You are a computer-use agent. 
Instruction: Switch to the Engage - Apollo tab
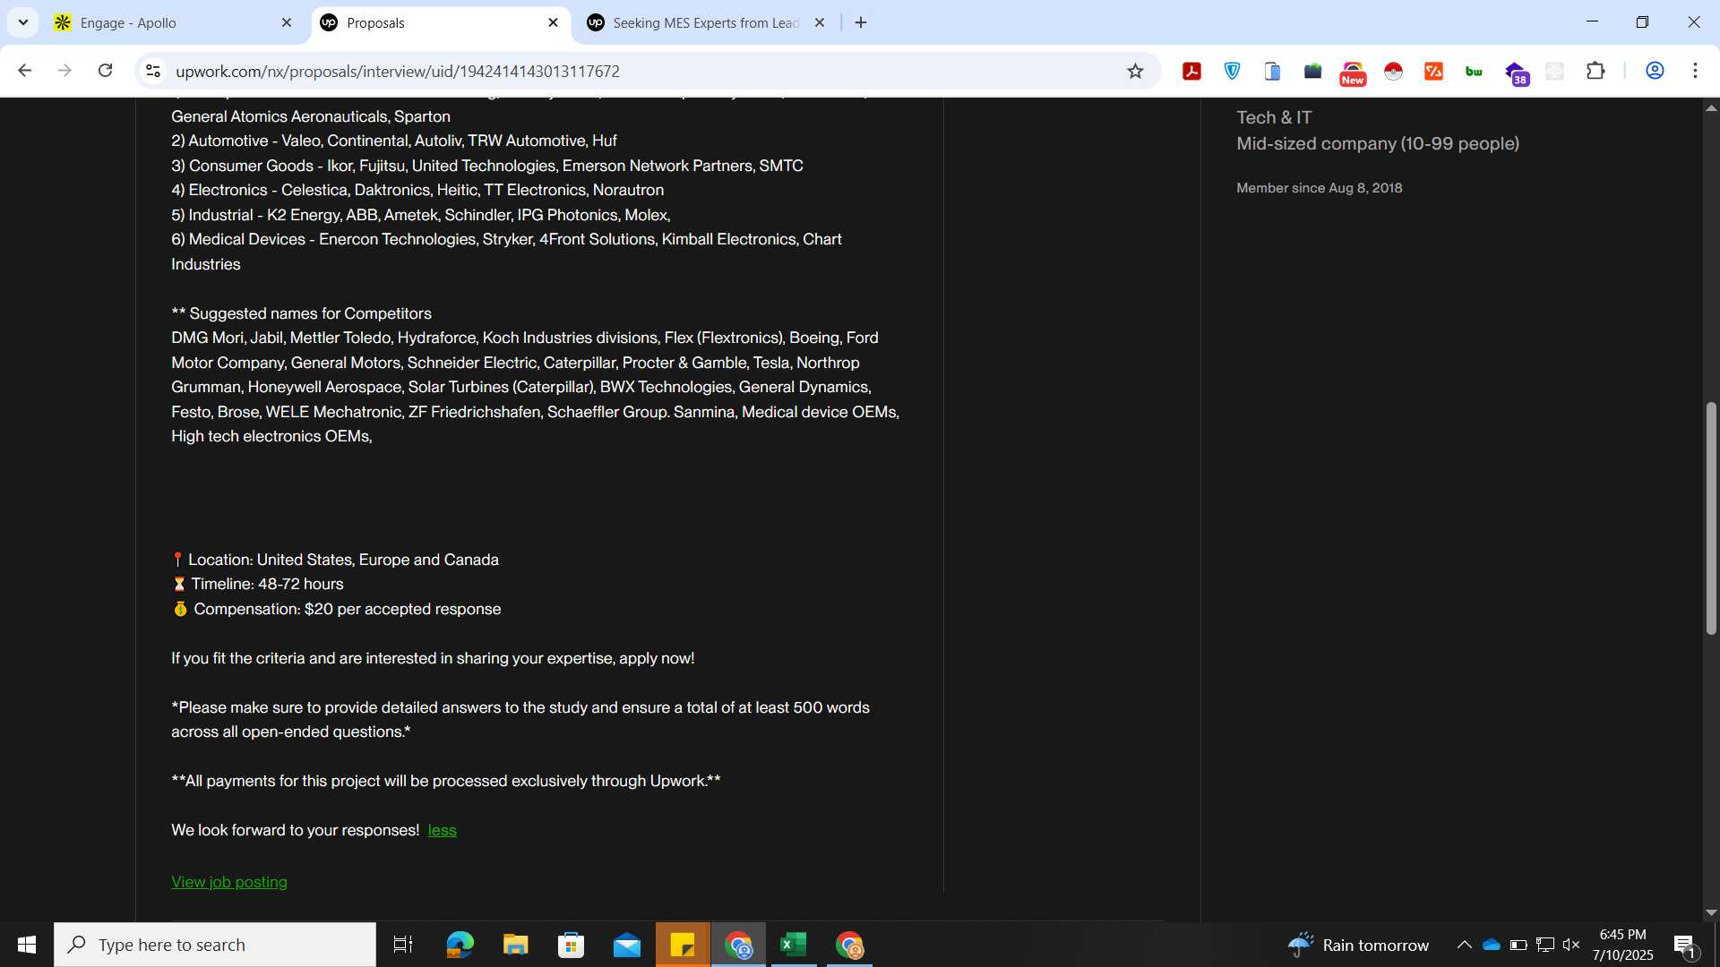tap(176, 22)
